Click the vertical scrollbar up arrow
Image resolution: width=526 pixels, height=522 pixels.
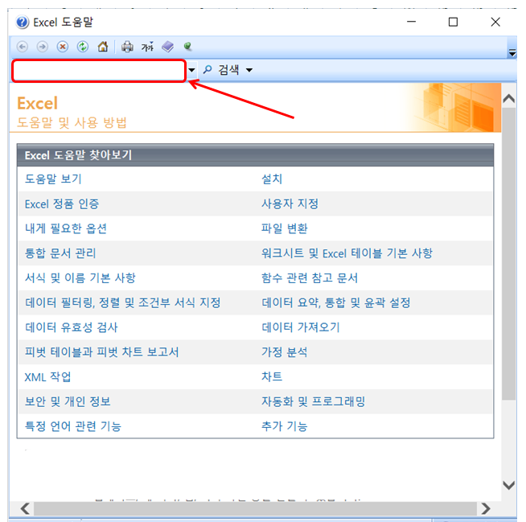[x=509, y=99]
